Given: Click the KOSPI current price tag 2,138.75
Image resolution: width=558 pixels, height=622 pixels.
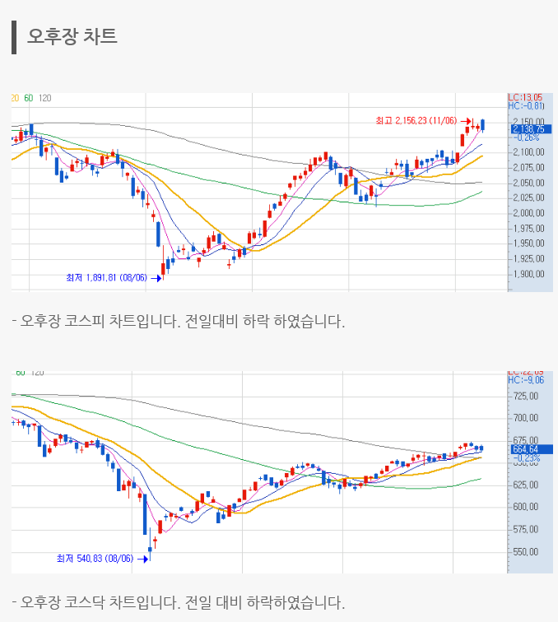Looking at the screenshot, I should coord(531,128).
